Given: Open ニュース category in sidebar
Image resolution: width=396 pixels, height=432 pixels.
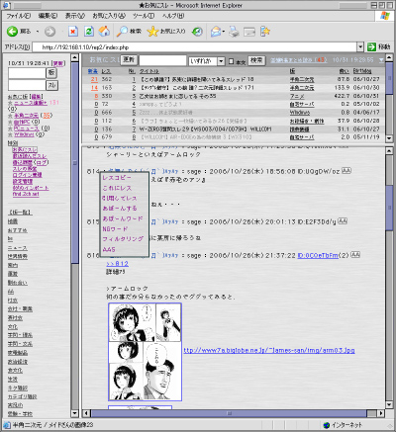Looking at the screenshot, I should point(18,248).
